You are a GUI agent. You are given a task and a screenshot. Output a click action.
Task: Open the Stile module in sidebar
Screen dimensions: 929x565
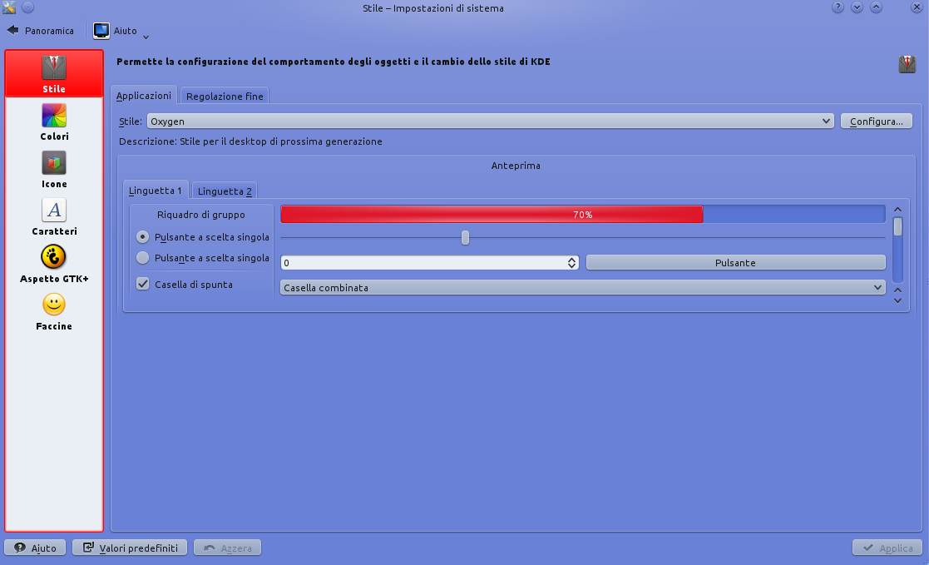(x=54, y=73)
